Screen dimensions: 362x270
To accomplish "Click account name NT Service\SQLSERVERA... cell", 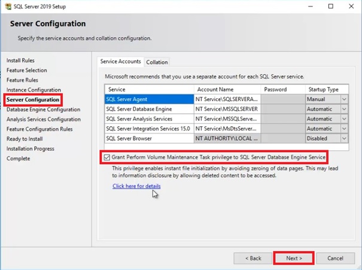I will [x=227, y=99].
